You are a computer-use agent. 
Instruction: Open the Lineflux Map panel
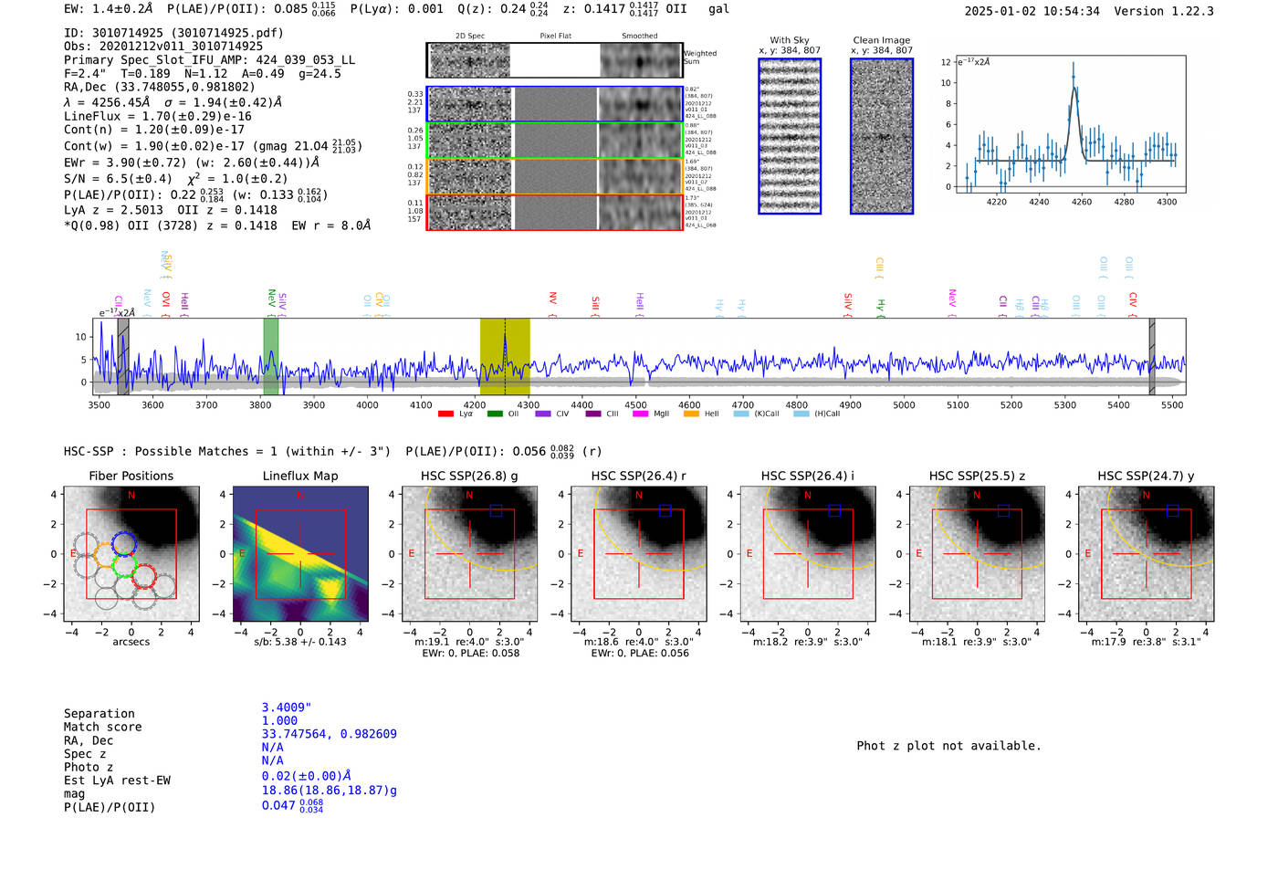tap(300, 554)
